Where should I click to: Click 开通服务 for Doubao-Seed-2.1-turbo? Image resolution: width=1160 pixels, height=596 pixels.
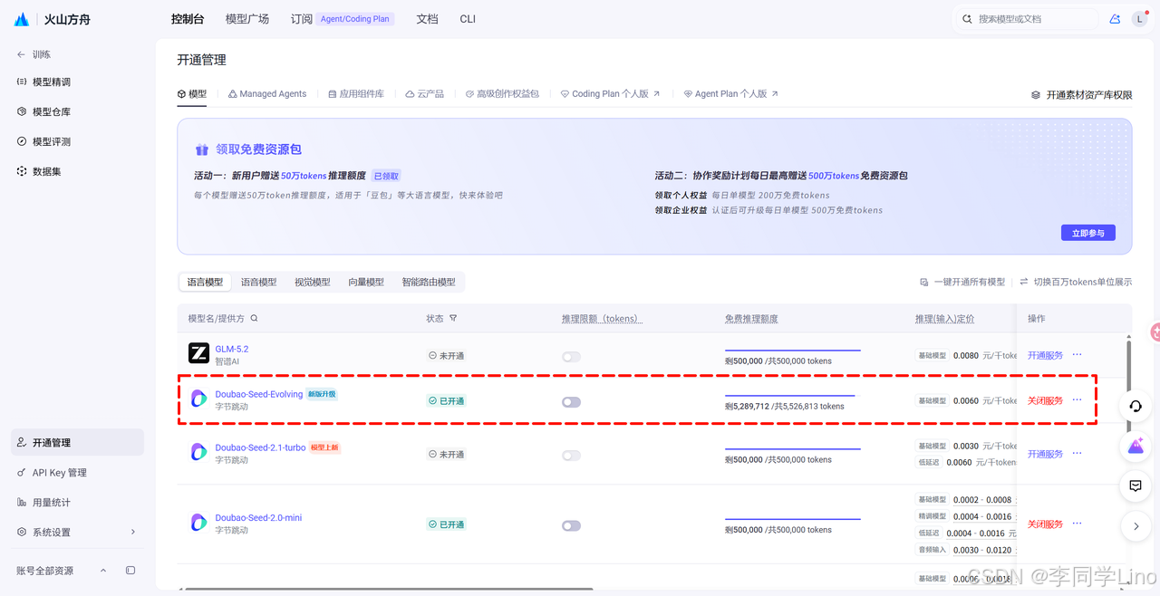(x=1045, y=454)
